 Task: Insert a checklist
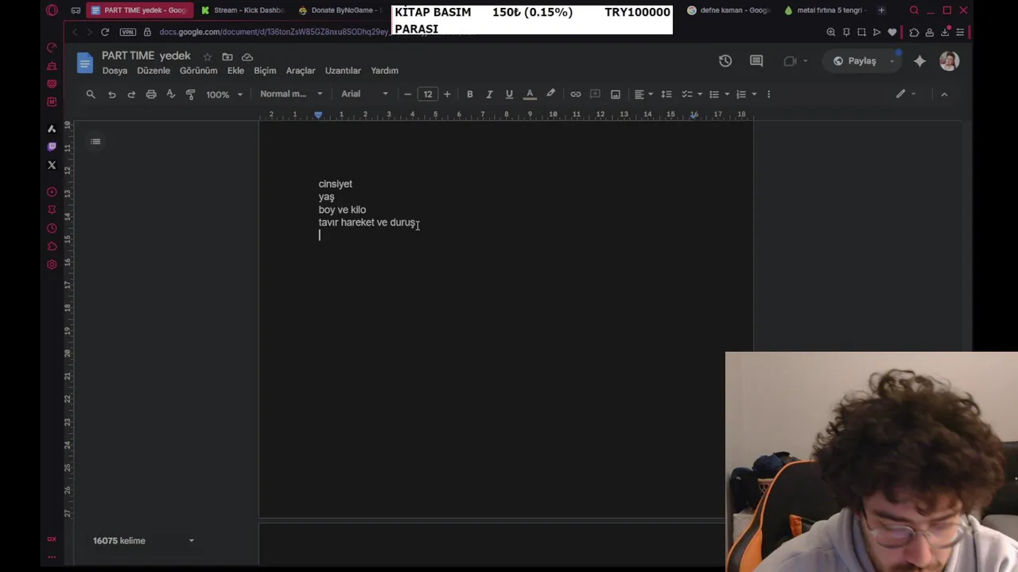pos(687,94)
